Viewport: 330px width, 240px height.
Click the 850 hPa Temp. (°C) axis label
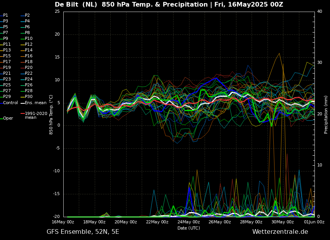coord(51,114)
